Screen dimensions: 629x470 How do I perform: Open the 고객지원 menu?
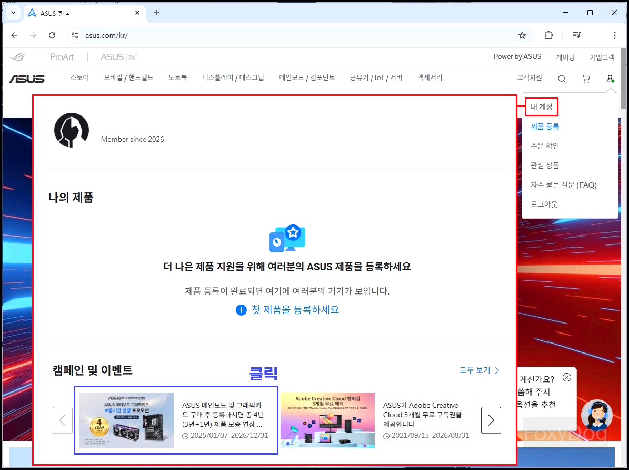[529, 77]
